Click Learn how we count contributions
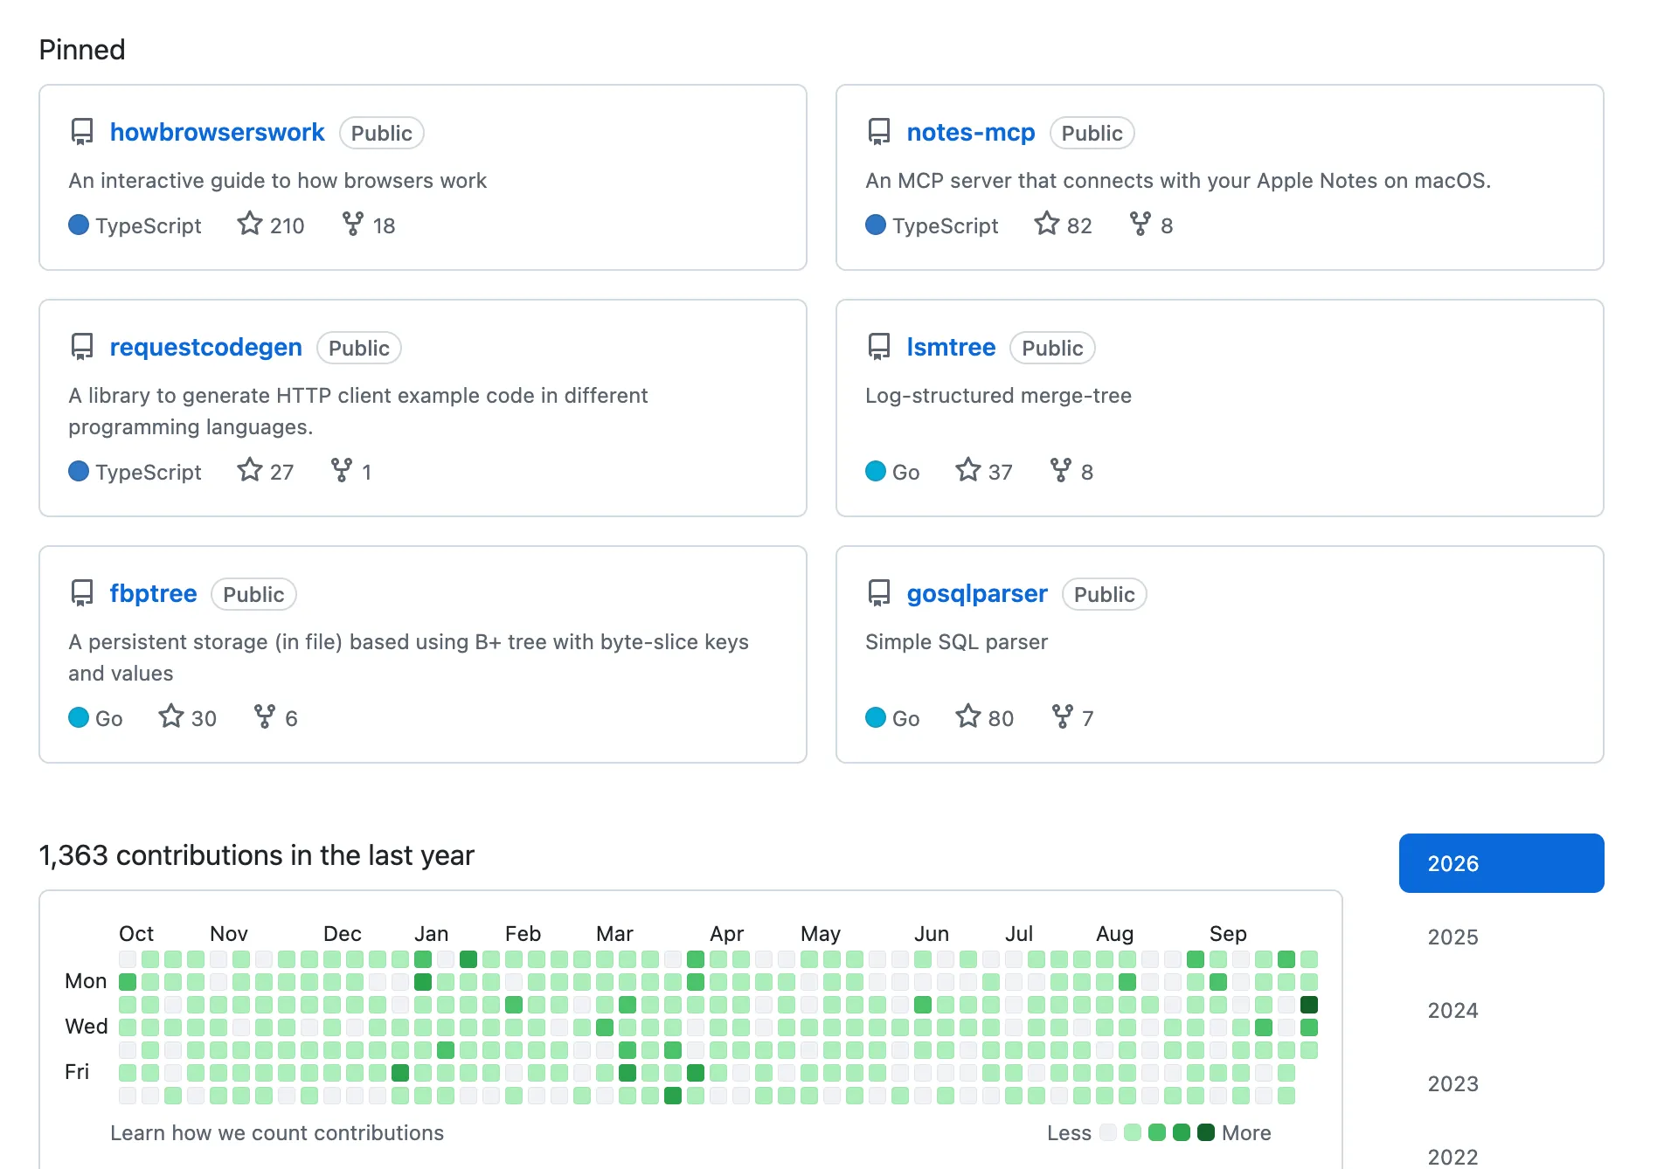The width and height of the screenshot is (1664, 1169). [x=277, y=1132]
